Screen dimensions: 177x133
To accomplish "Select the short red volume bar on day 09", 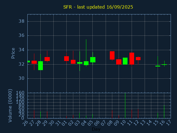I will tap(119, 117).
